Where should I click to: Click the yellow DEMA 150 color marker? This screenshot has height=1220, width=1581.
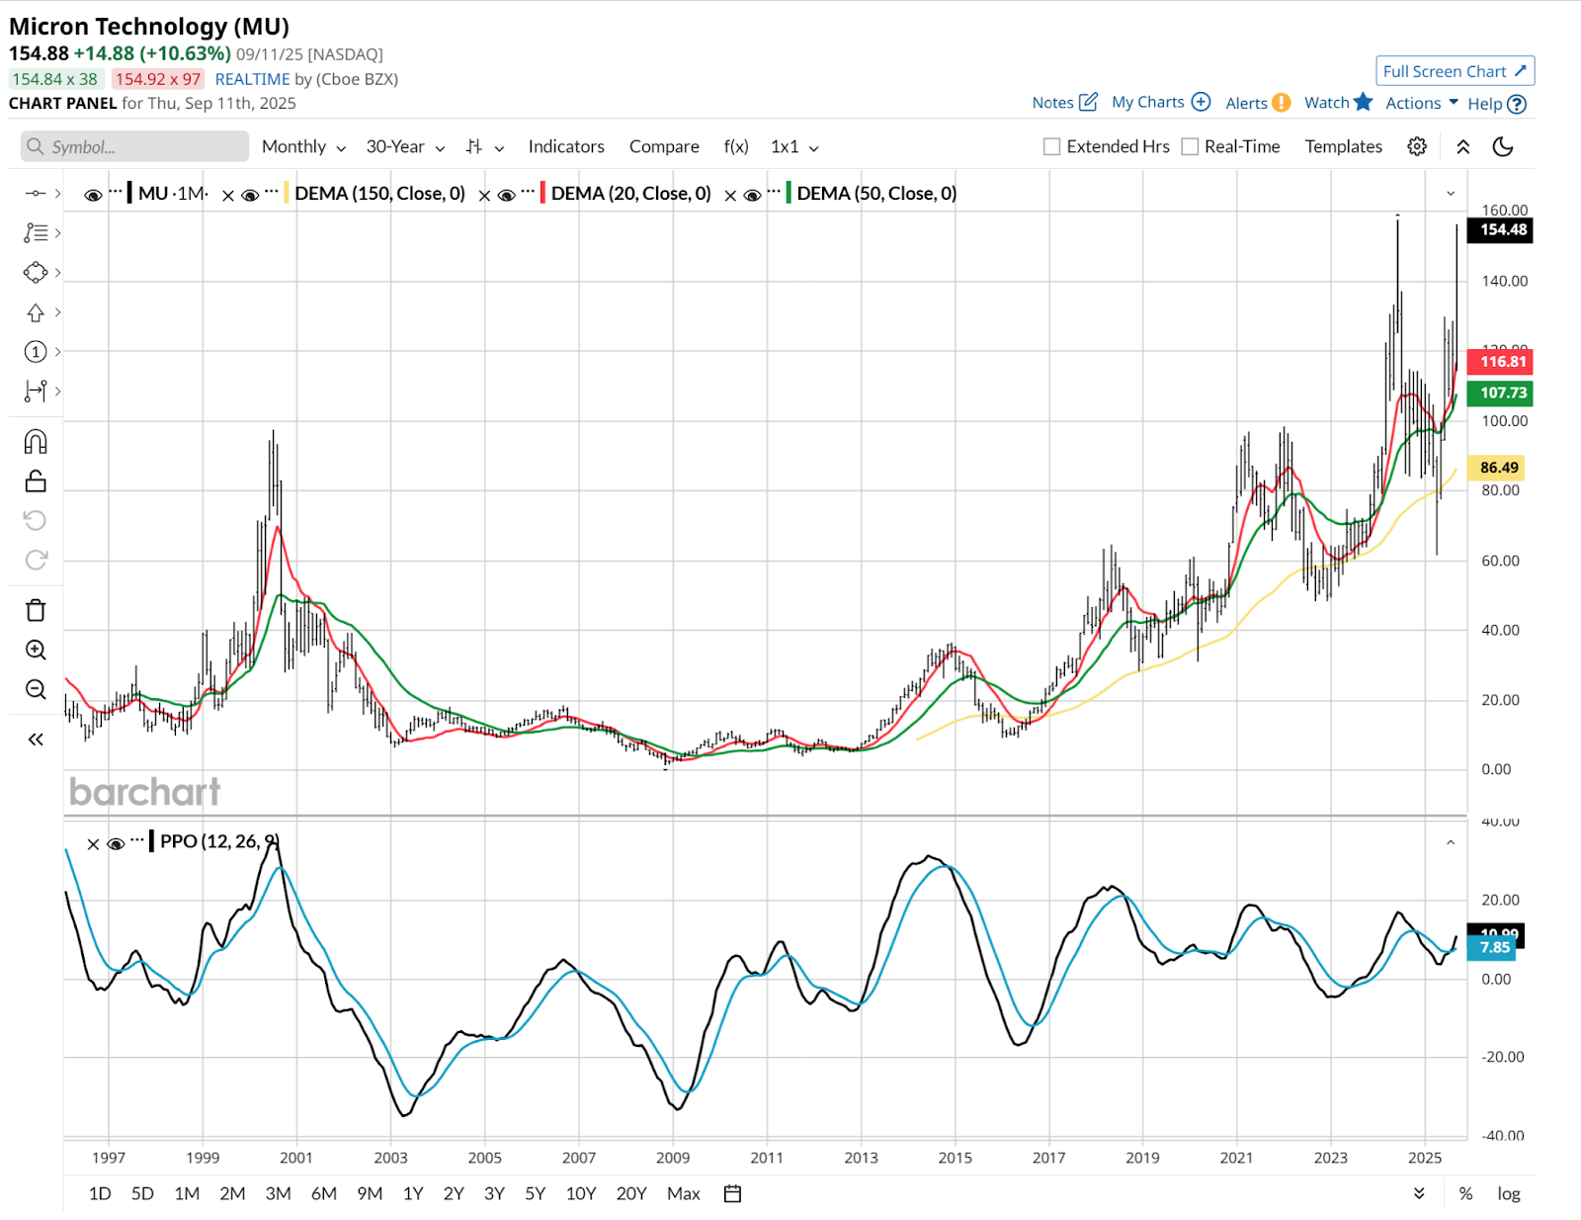(287, 193)
